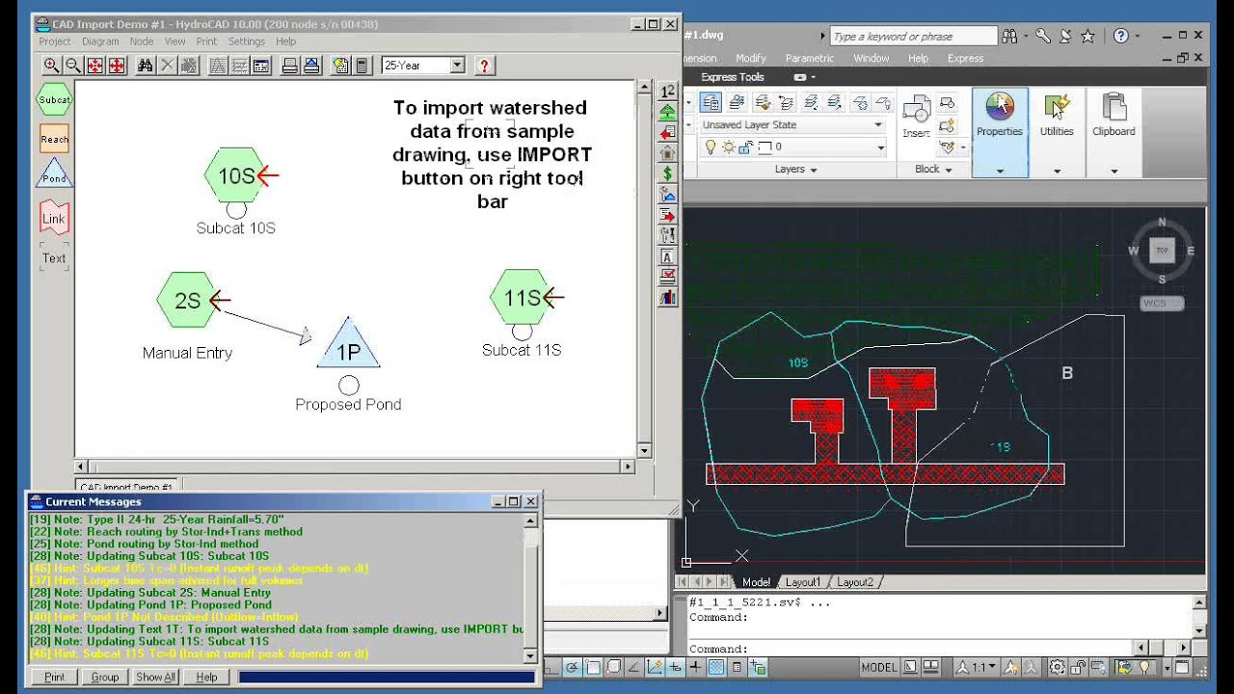Click the Insert block icon in AutoCAD ribbon

[917, 115]
